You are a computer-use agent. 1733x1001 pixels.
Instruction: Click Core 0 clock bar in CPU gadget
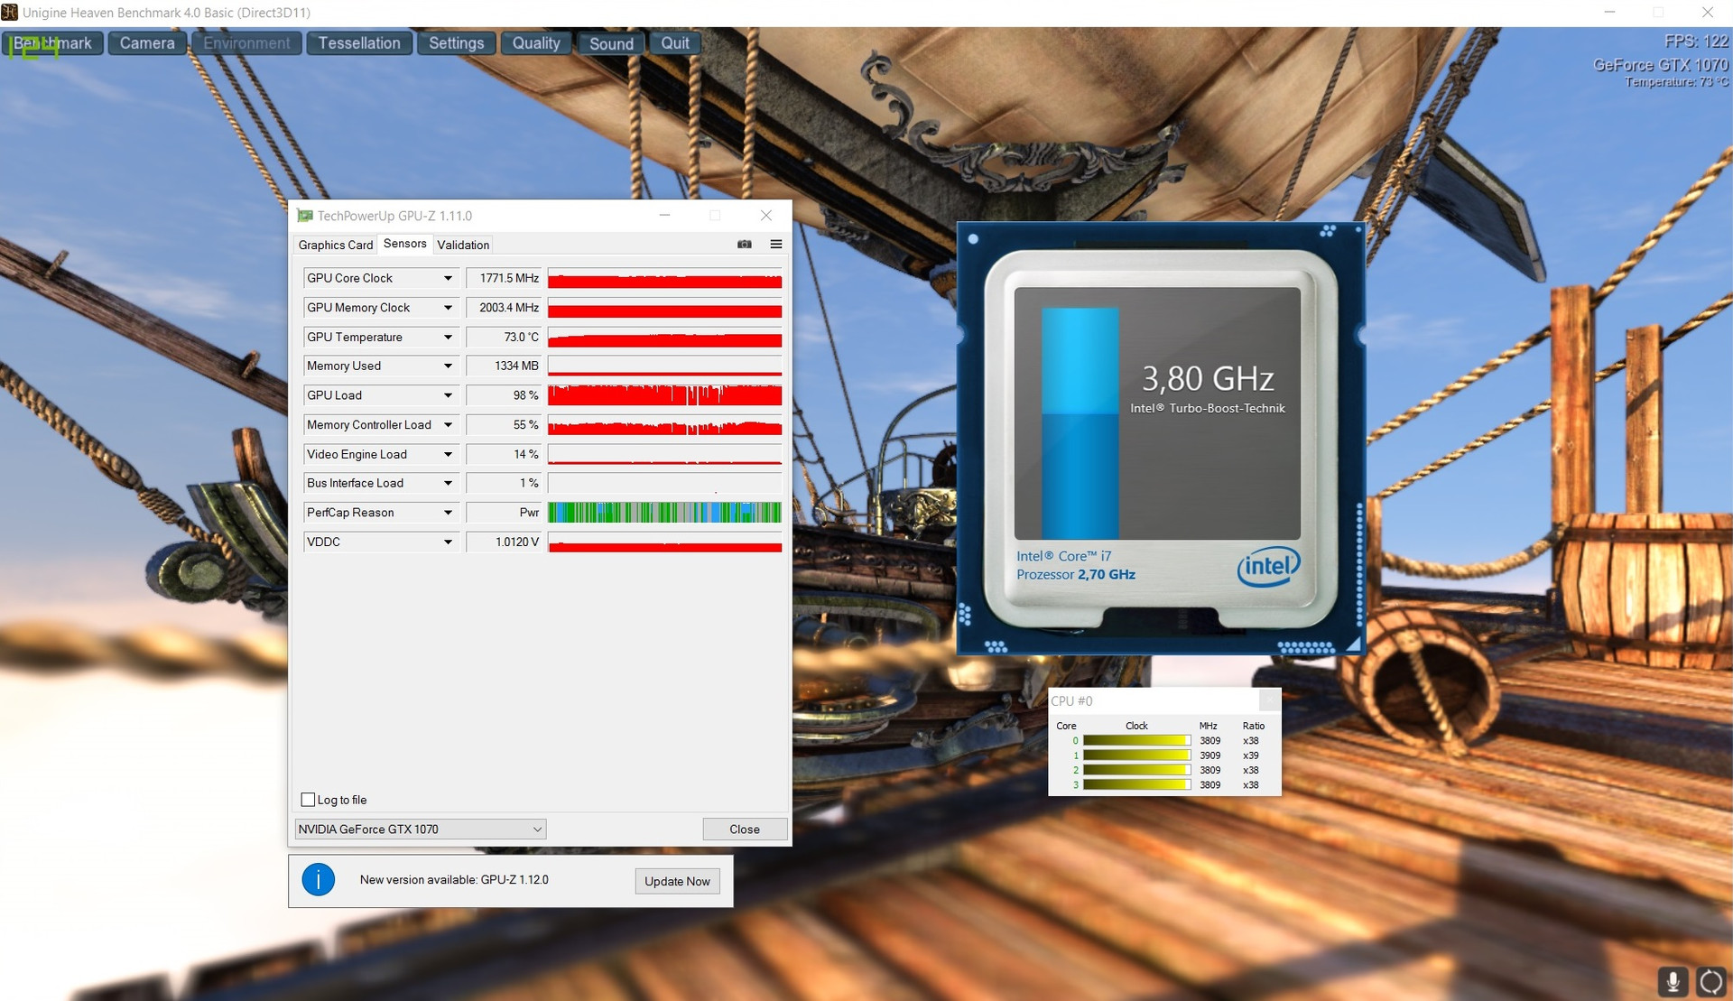pos(1136,740)
